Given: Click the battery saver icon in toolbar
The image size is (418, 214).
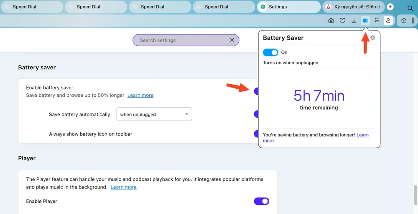Looking at the screenshot, I should (x=365, y=20).
